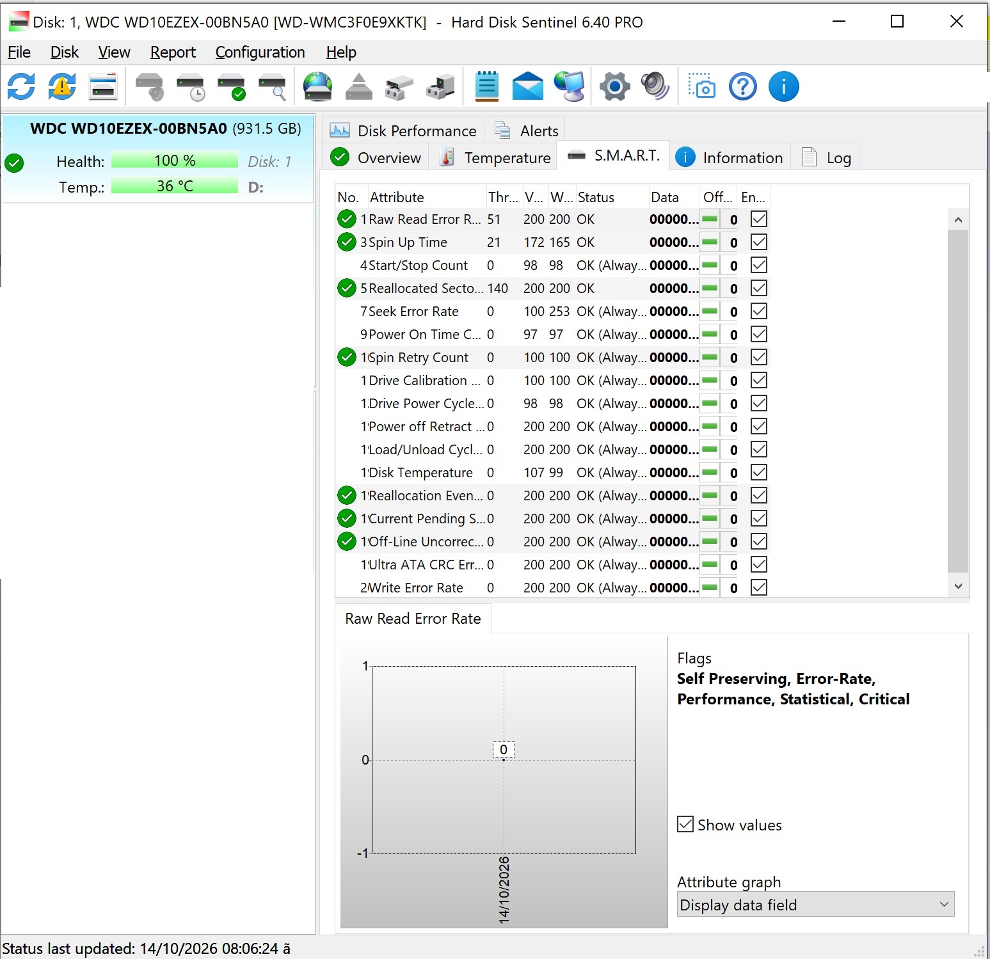Open the Attribute graph dropdown
Screen dimensions: 990x959
(815, 905)
